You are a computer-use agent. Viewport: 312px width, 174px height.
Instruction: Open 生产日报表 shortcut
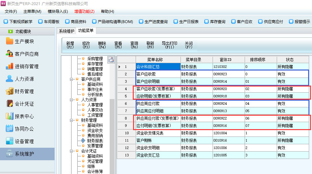pos(186,21)
